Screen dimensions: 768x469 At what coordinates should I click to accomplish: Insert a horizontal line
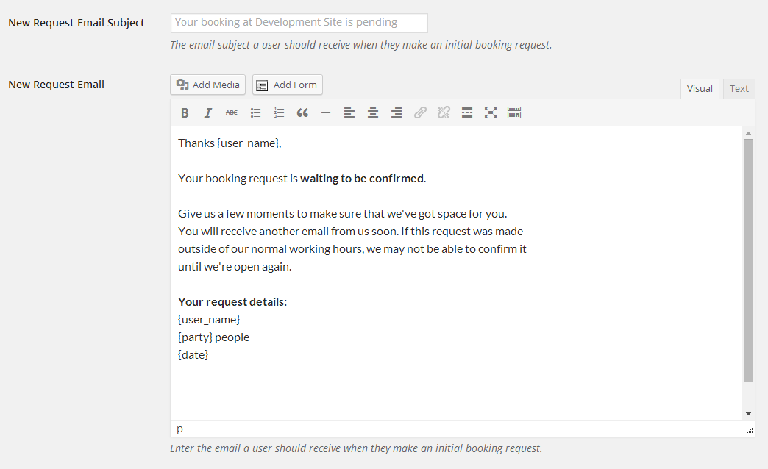(326, 112)
